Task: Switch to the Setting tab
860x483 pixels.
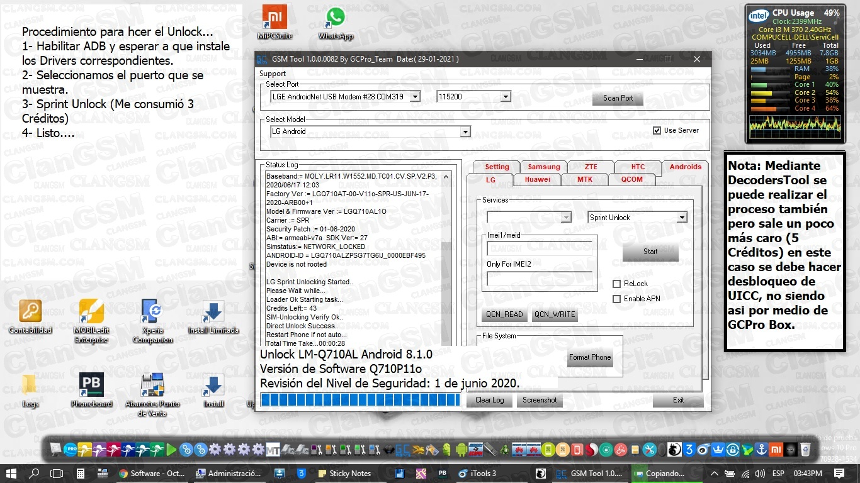Action: tap(497, 167)
